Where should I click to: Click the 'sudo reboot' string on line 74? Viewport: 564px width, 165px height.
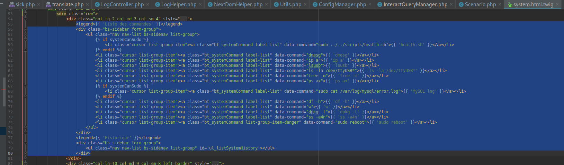pos(392,122)
